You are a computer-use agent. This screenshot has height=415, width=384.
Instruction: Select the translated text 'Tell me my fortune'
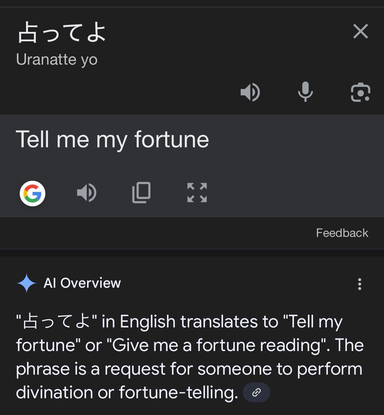pos(113,140)
